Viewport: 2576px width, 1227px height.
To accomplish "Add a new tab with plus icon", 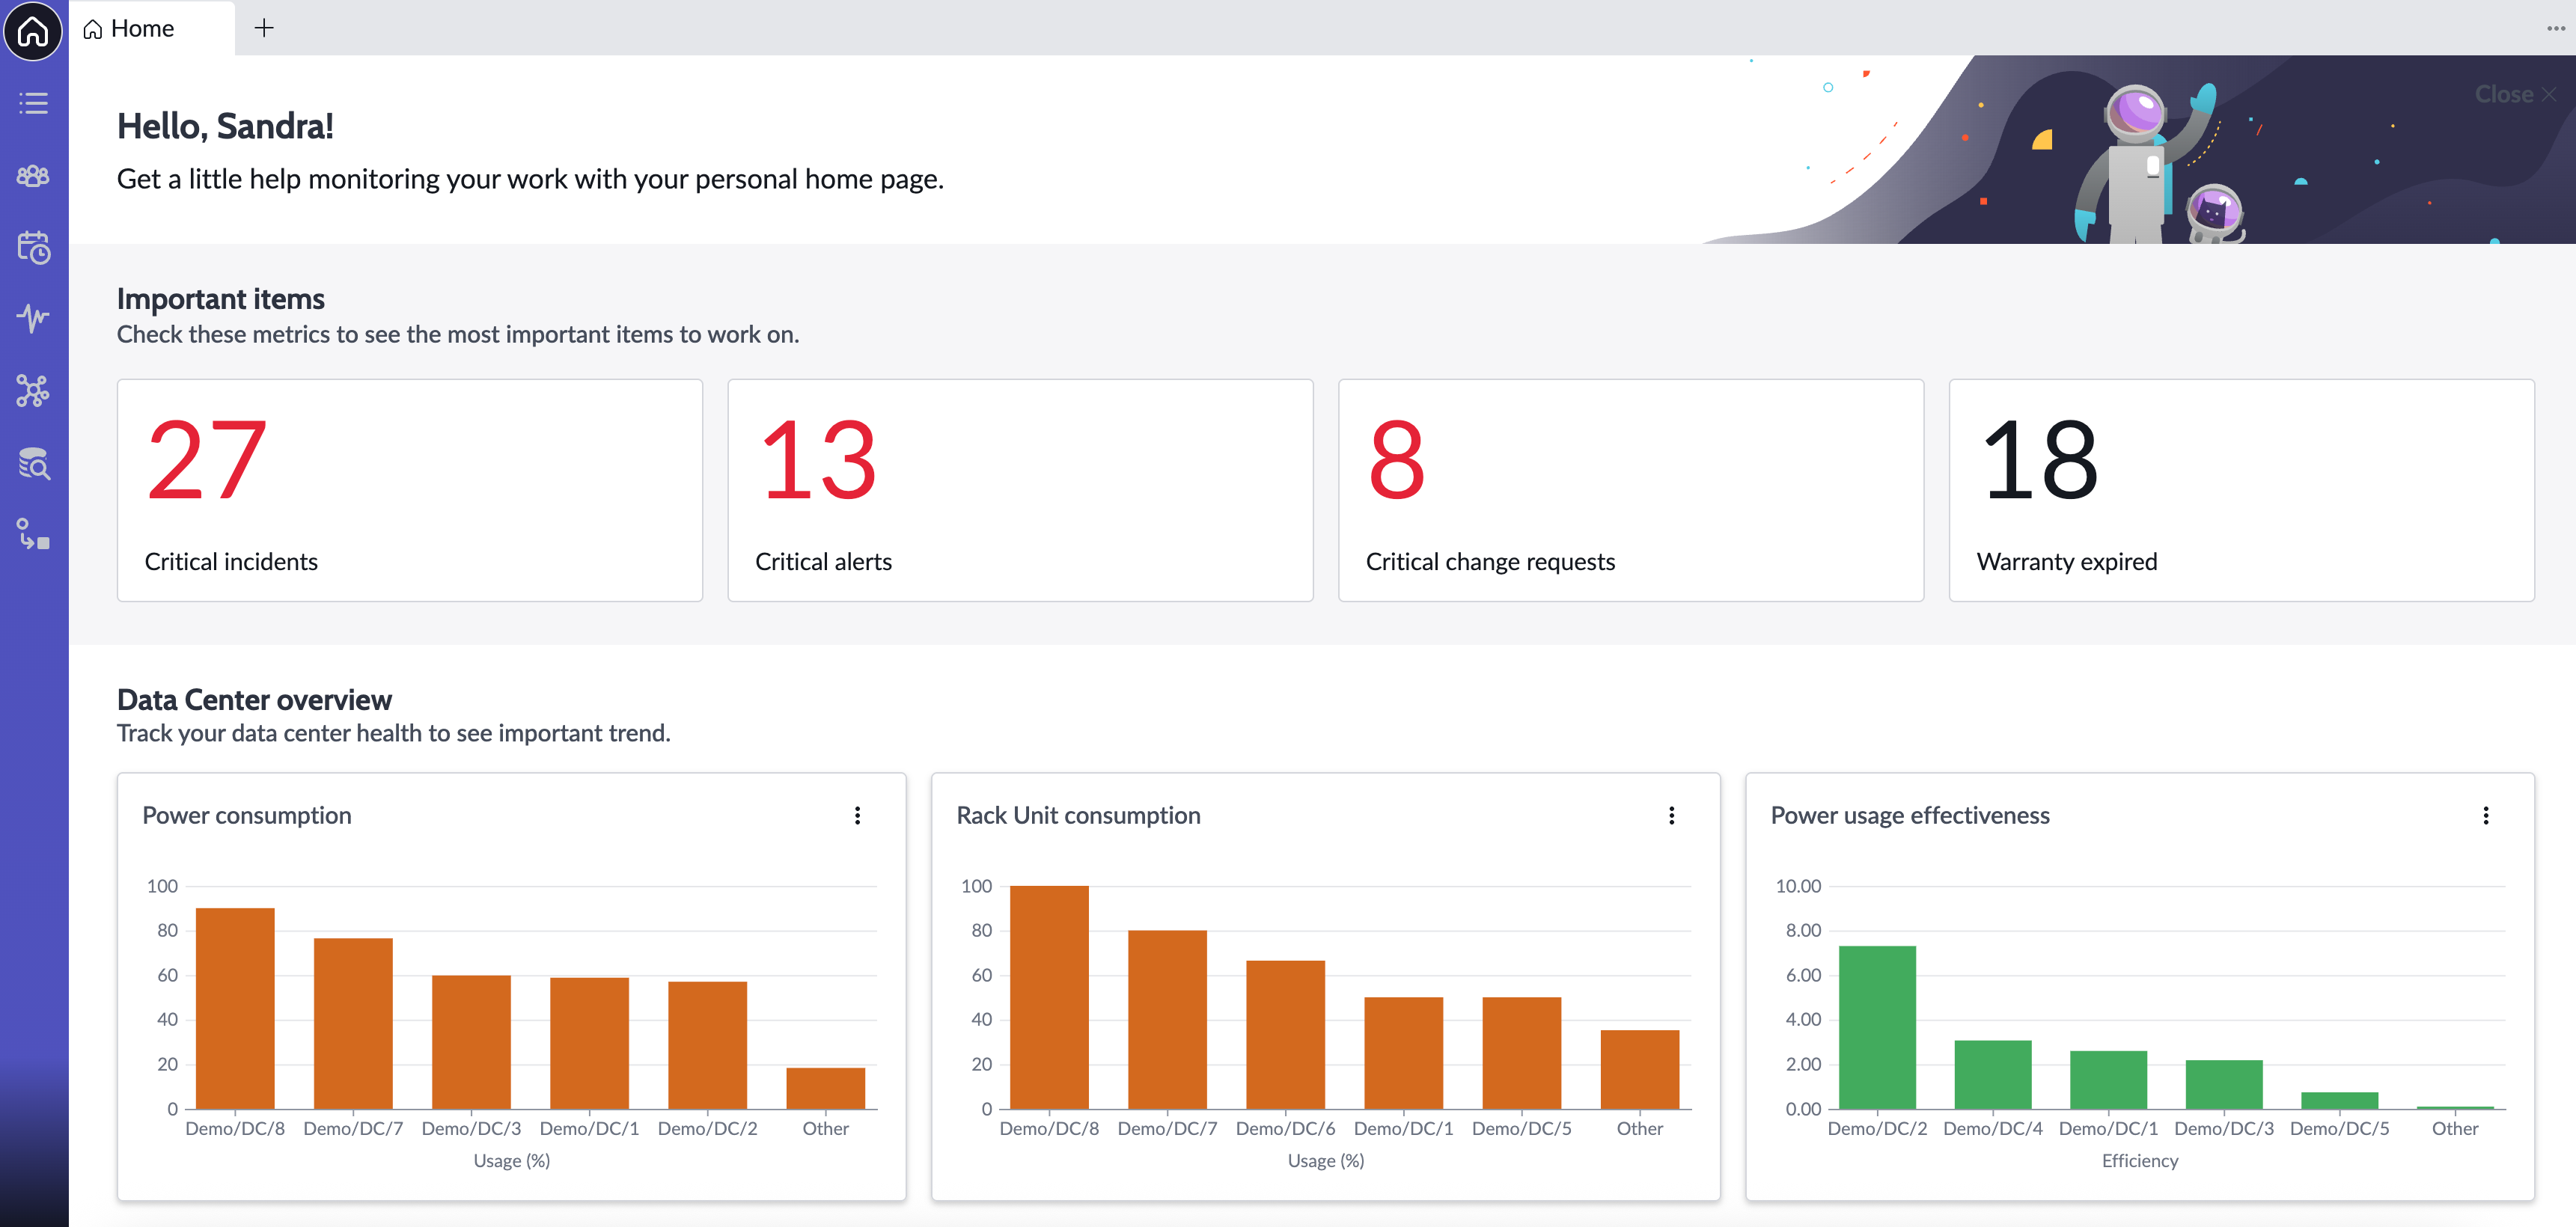I will pyautogui.click(x=264, y=28).
